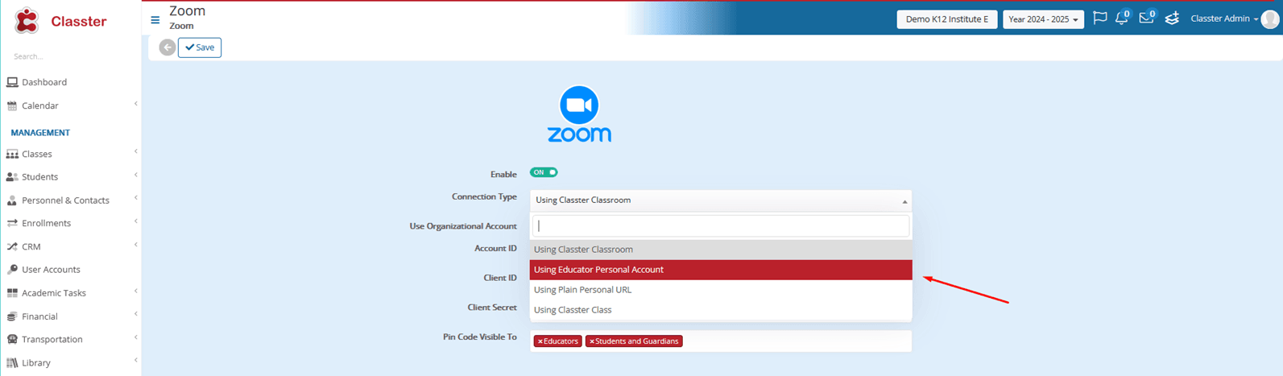The image size is (1283, 376).
Task: Click the Connection Type label
Action: tap(484, 197)
